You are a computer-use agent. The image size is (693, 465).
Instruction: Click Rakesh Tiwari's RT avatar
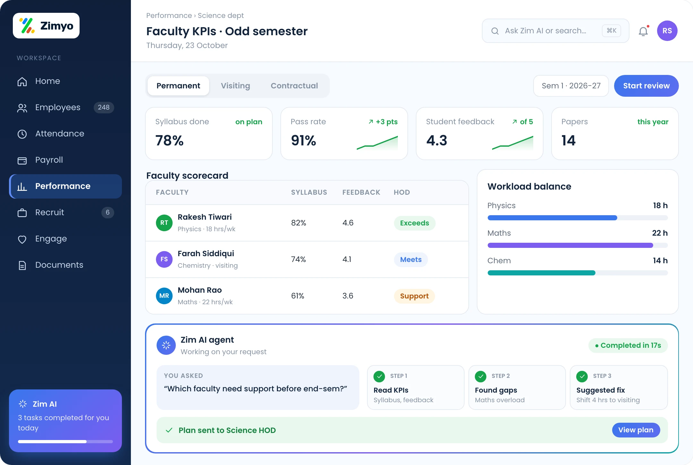[x=164, y=223]
